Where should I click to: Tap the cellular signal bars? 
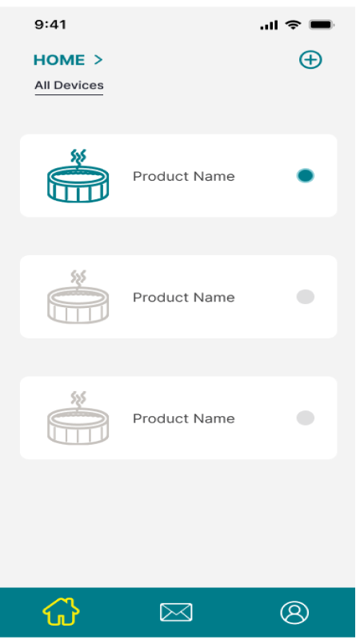click(269, 26)
